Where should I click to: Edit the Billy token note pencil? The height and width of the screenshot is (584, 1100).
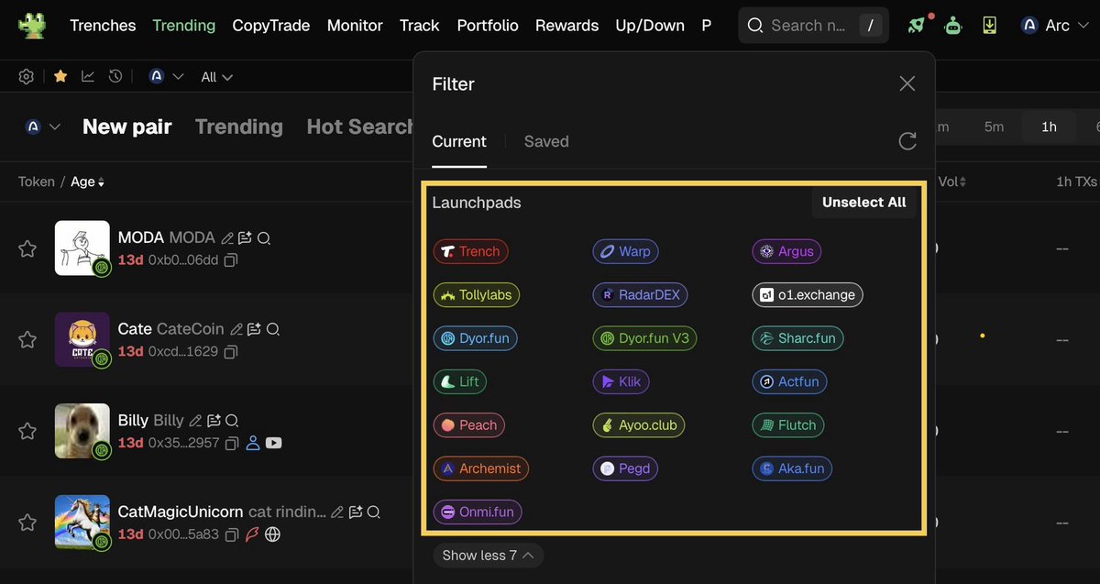click(x=195, y=421)
